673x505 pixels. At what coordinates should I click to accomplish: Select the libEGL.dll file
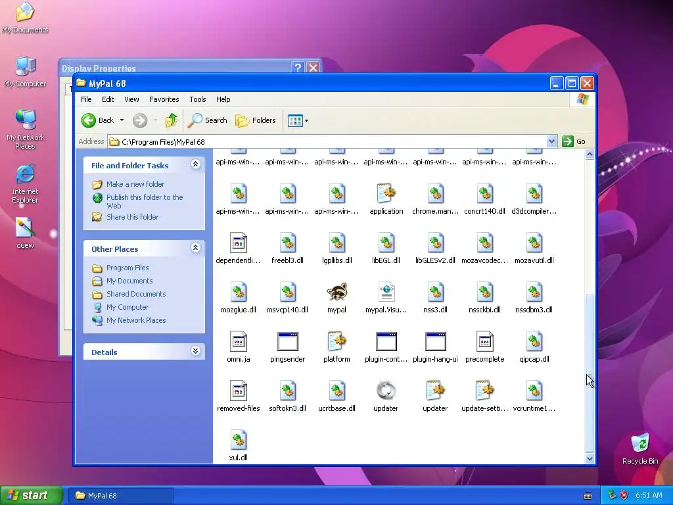pyautogui.click(x=386, y=243)
